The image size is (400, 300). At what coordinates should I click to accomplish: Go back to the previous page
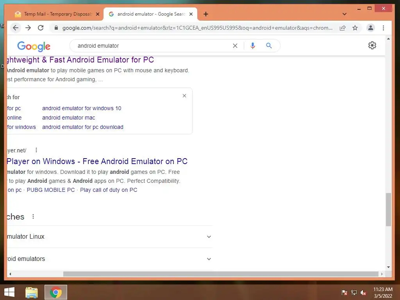coord(16,28)
